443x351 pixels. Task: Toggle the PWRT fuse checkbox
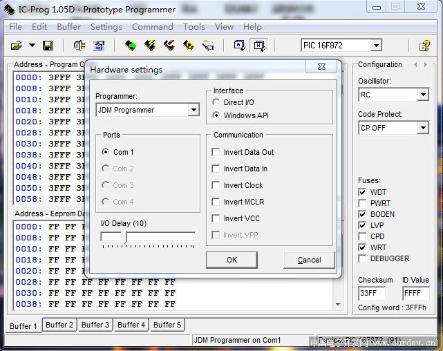pyautogui.click(x=362, y=203)
